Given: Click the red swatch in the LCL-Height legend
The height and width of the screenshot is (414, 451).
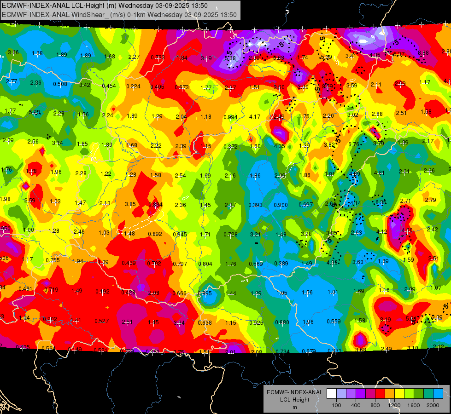Looking at the screenshot, I should tap(380, 393).
